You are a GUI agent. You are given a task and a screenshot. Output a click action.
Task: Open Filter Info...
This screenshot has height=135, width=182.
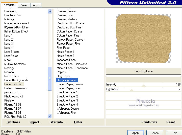[57, 122]
